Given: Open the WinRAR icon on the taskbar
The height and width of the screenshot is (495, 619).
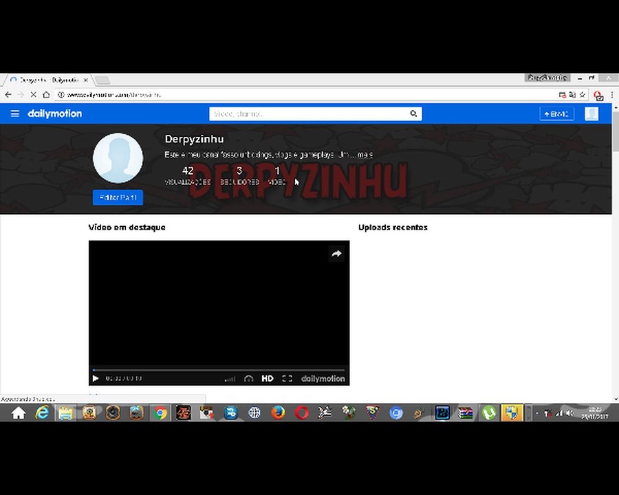Looking at the screenshot, I should 466,413.
